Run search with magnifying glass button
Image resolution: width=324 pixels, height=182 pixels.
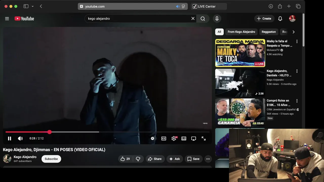[x=203, y=18]
